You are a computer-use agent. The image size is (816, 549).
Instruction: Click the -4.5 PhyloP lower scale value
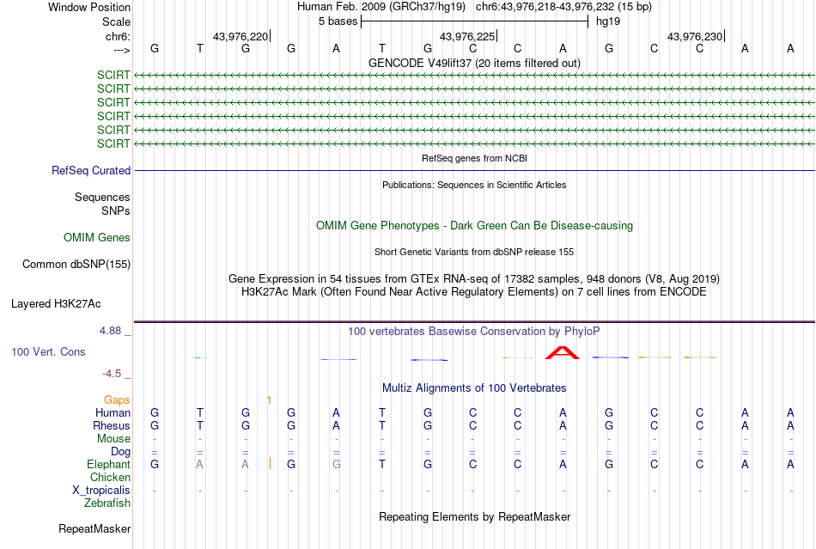pos(112,374)
